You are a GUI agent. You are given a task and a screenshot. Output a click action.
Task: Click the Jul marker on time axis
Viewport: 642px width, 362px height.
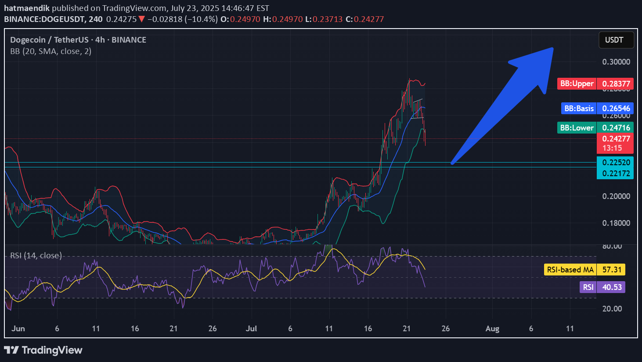click(251, 329)
